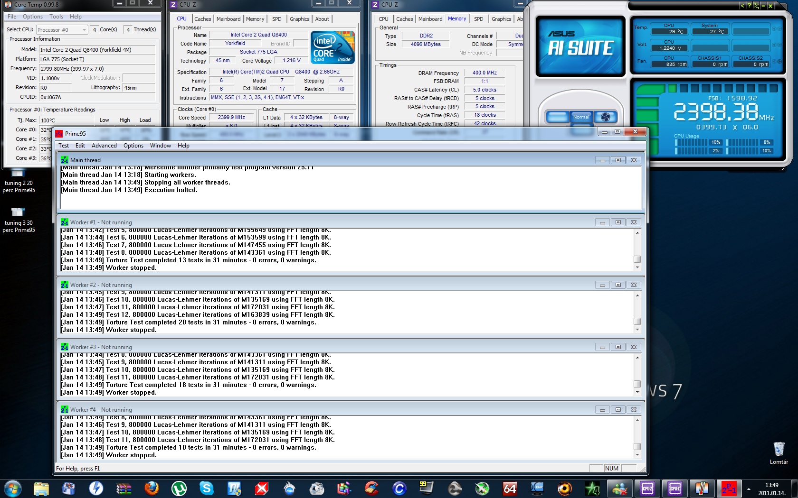Open the first CPU-Z taskbar button
Screen dimensions: 798x498
click(x=647, y=488)
